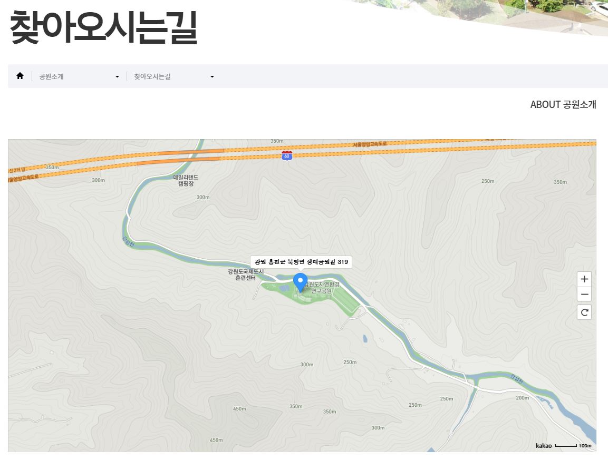This screenshot has height=460, width=608.
Task: Open the 공원소개 dropdown arrow
Action: pyautogui.click(x=117, y=77)
